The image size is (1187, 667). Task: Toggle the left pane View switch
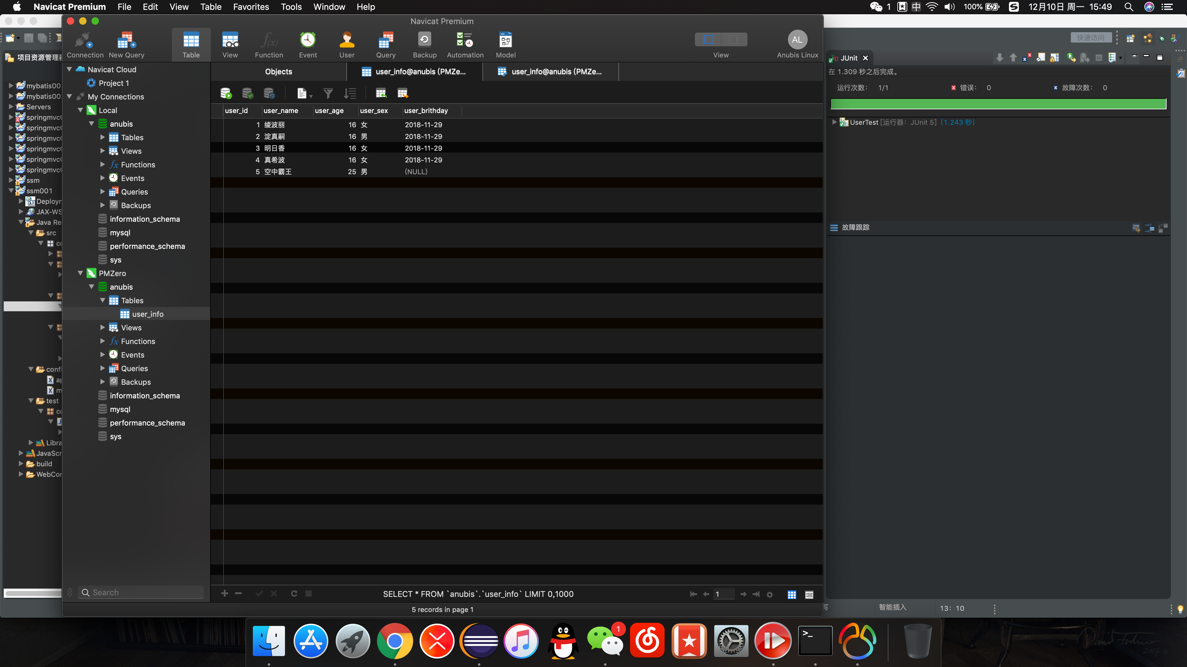pyautogui.click(x=708, y=40)
